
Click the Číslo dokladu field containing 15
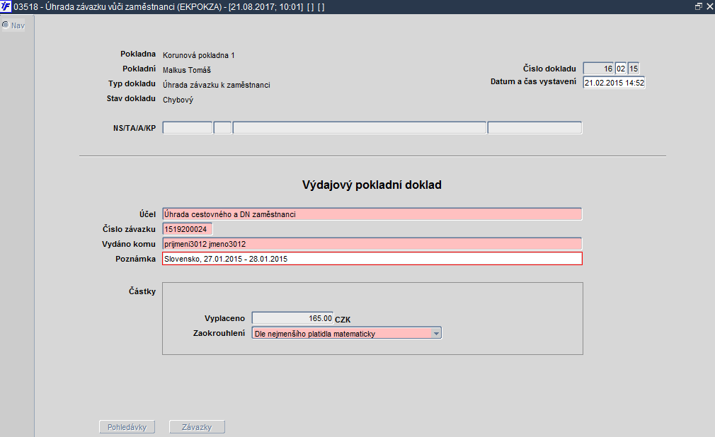click(634, 69)
